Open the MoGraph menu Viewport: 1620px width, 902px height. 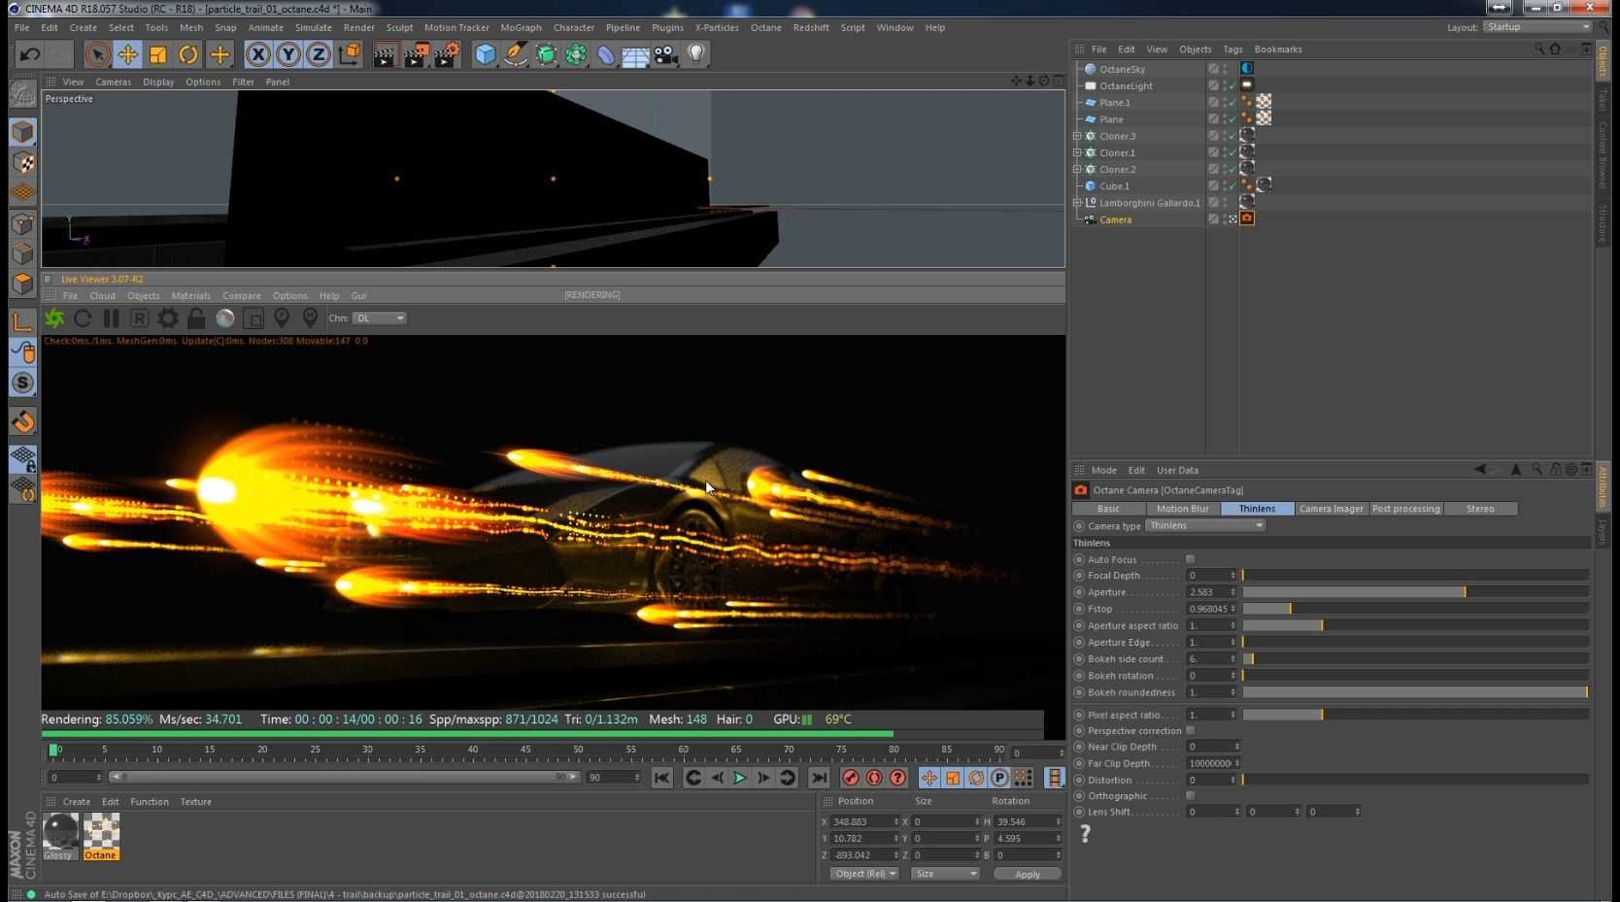521,27
